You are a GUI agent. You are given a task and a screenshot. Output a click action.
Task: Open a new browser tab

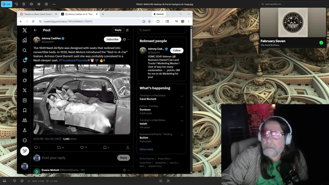tap(103, 14)
